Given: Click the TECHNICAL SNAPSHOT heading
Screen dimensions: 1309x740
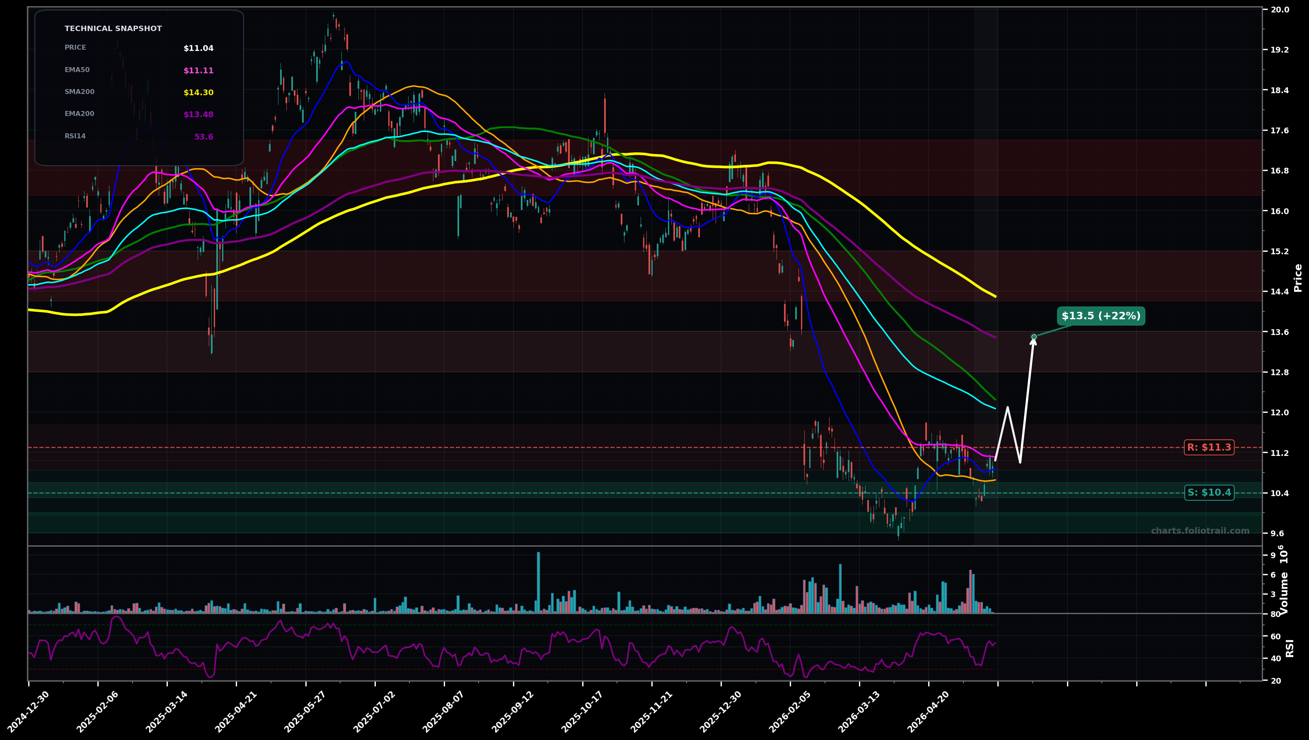Looking at the screenshot, I should [113, 29].
